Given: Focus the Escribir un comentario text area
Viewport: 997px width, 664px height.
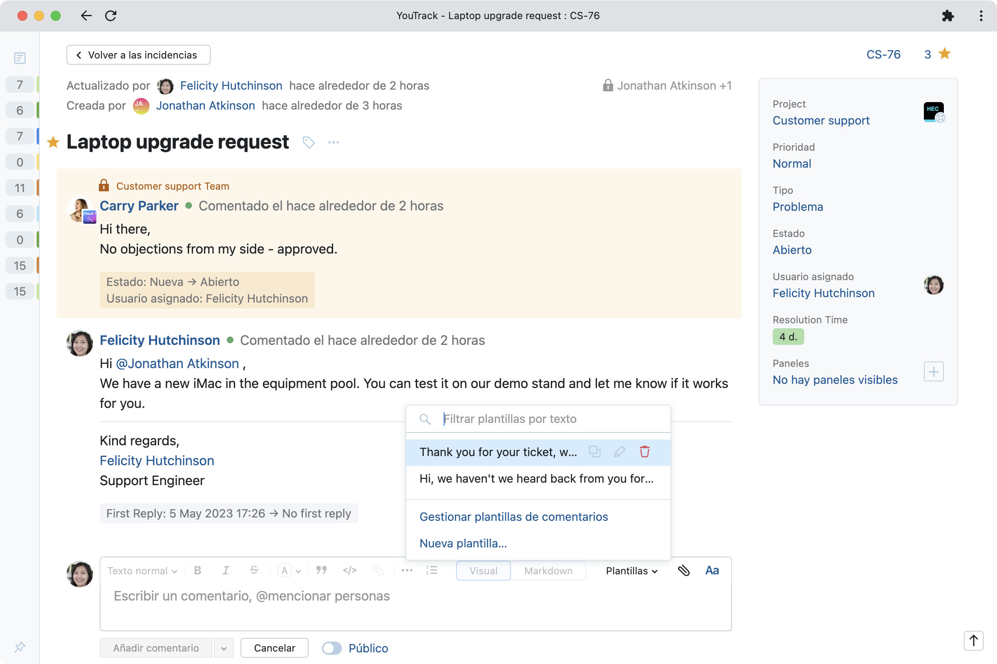Looking at the screenshot, I should [x=415, y=605].
